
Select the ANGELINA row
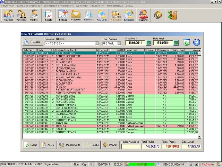click(110, 123)
